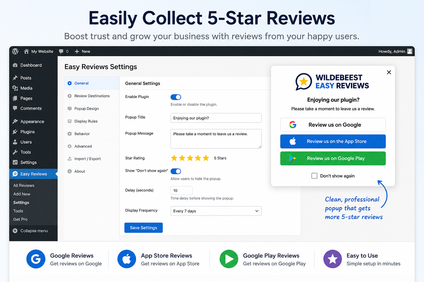This screenshot has width=424, height=282.
Task: Open the comments bubble icon in admin bar
Action: click(61, 51)
